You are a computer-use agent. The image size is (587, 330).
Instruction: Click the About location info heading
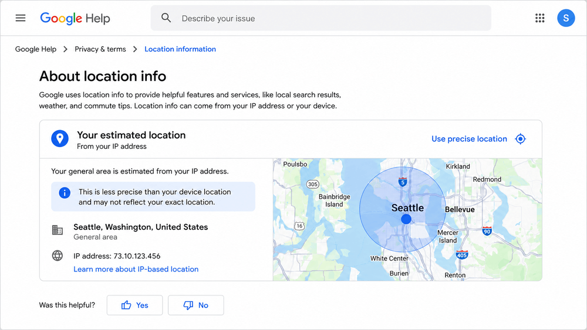point(103,76)
